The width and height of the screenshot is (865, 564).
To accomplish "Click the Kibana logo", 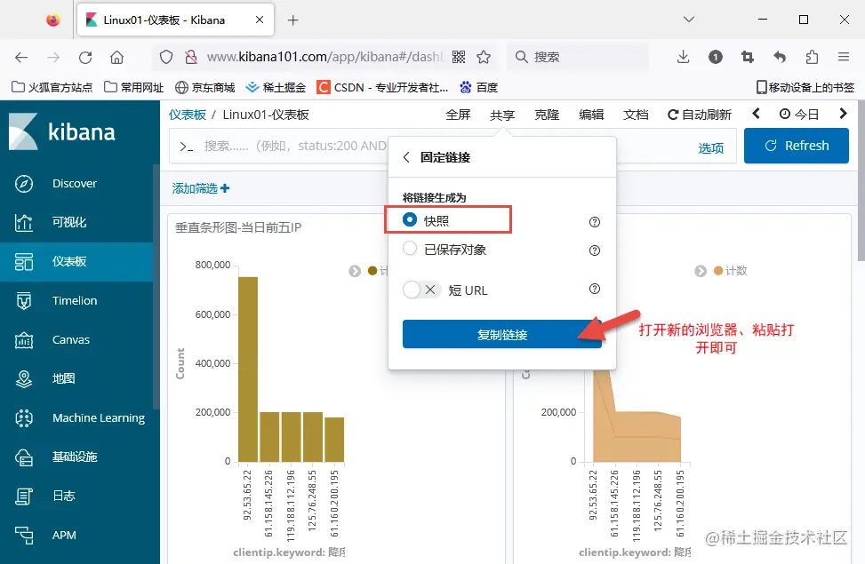I will pos(62,131).
